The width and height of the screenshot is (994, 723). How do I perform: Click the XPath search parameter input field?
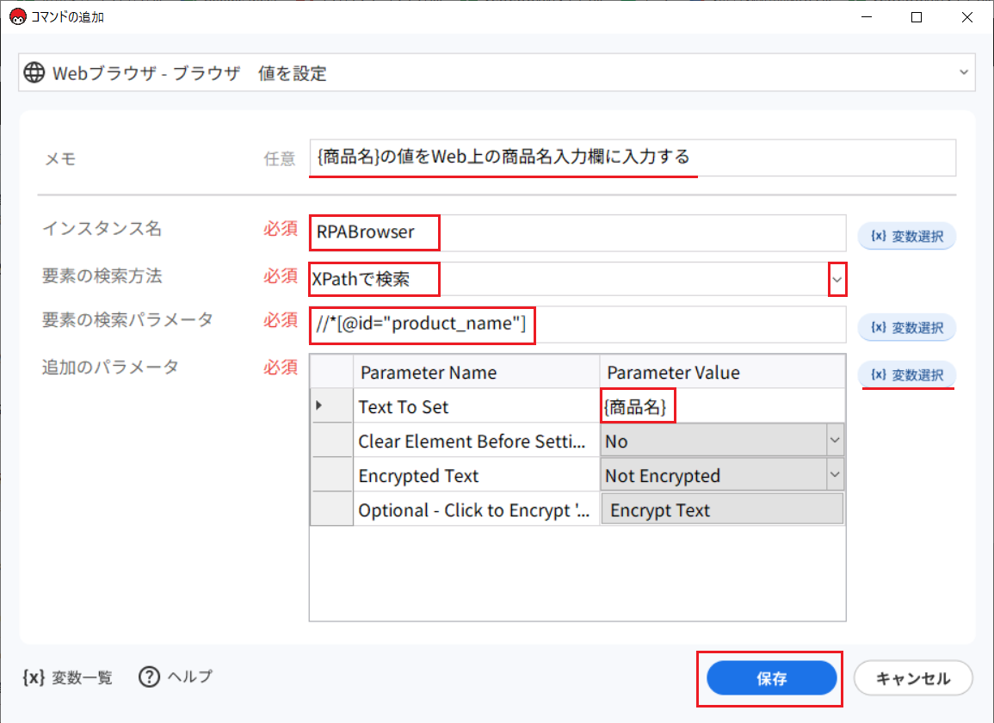(577, 324)
